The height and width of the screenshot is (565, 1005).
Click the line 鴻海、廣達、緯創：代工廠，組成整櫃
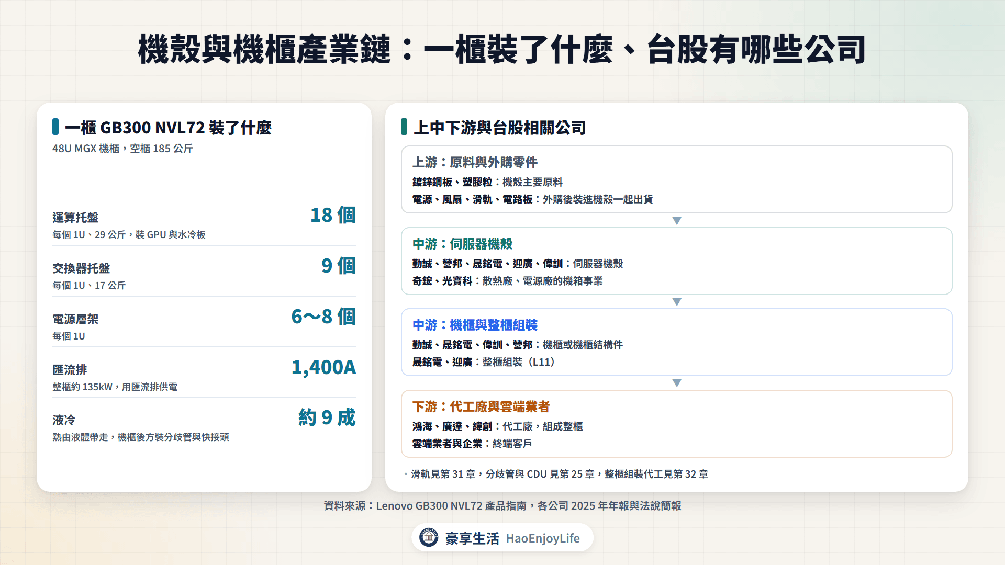(x=497, y=426)
